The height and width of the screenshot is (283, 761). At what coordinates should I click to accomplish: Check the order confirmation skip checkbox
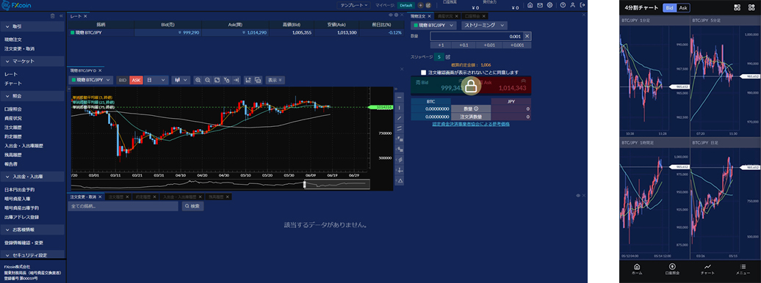424,72
